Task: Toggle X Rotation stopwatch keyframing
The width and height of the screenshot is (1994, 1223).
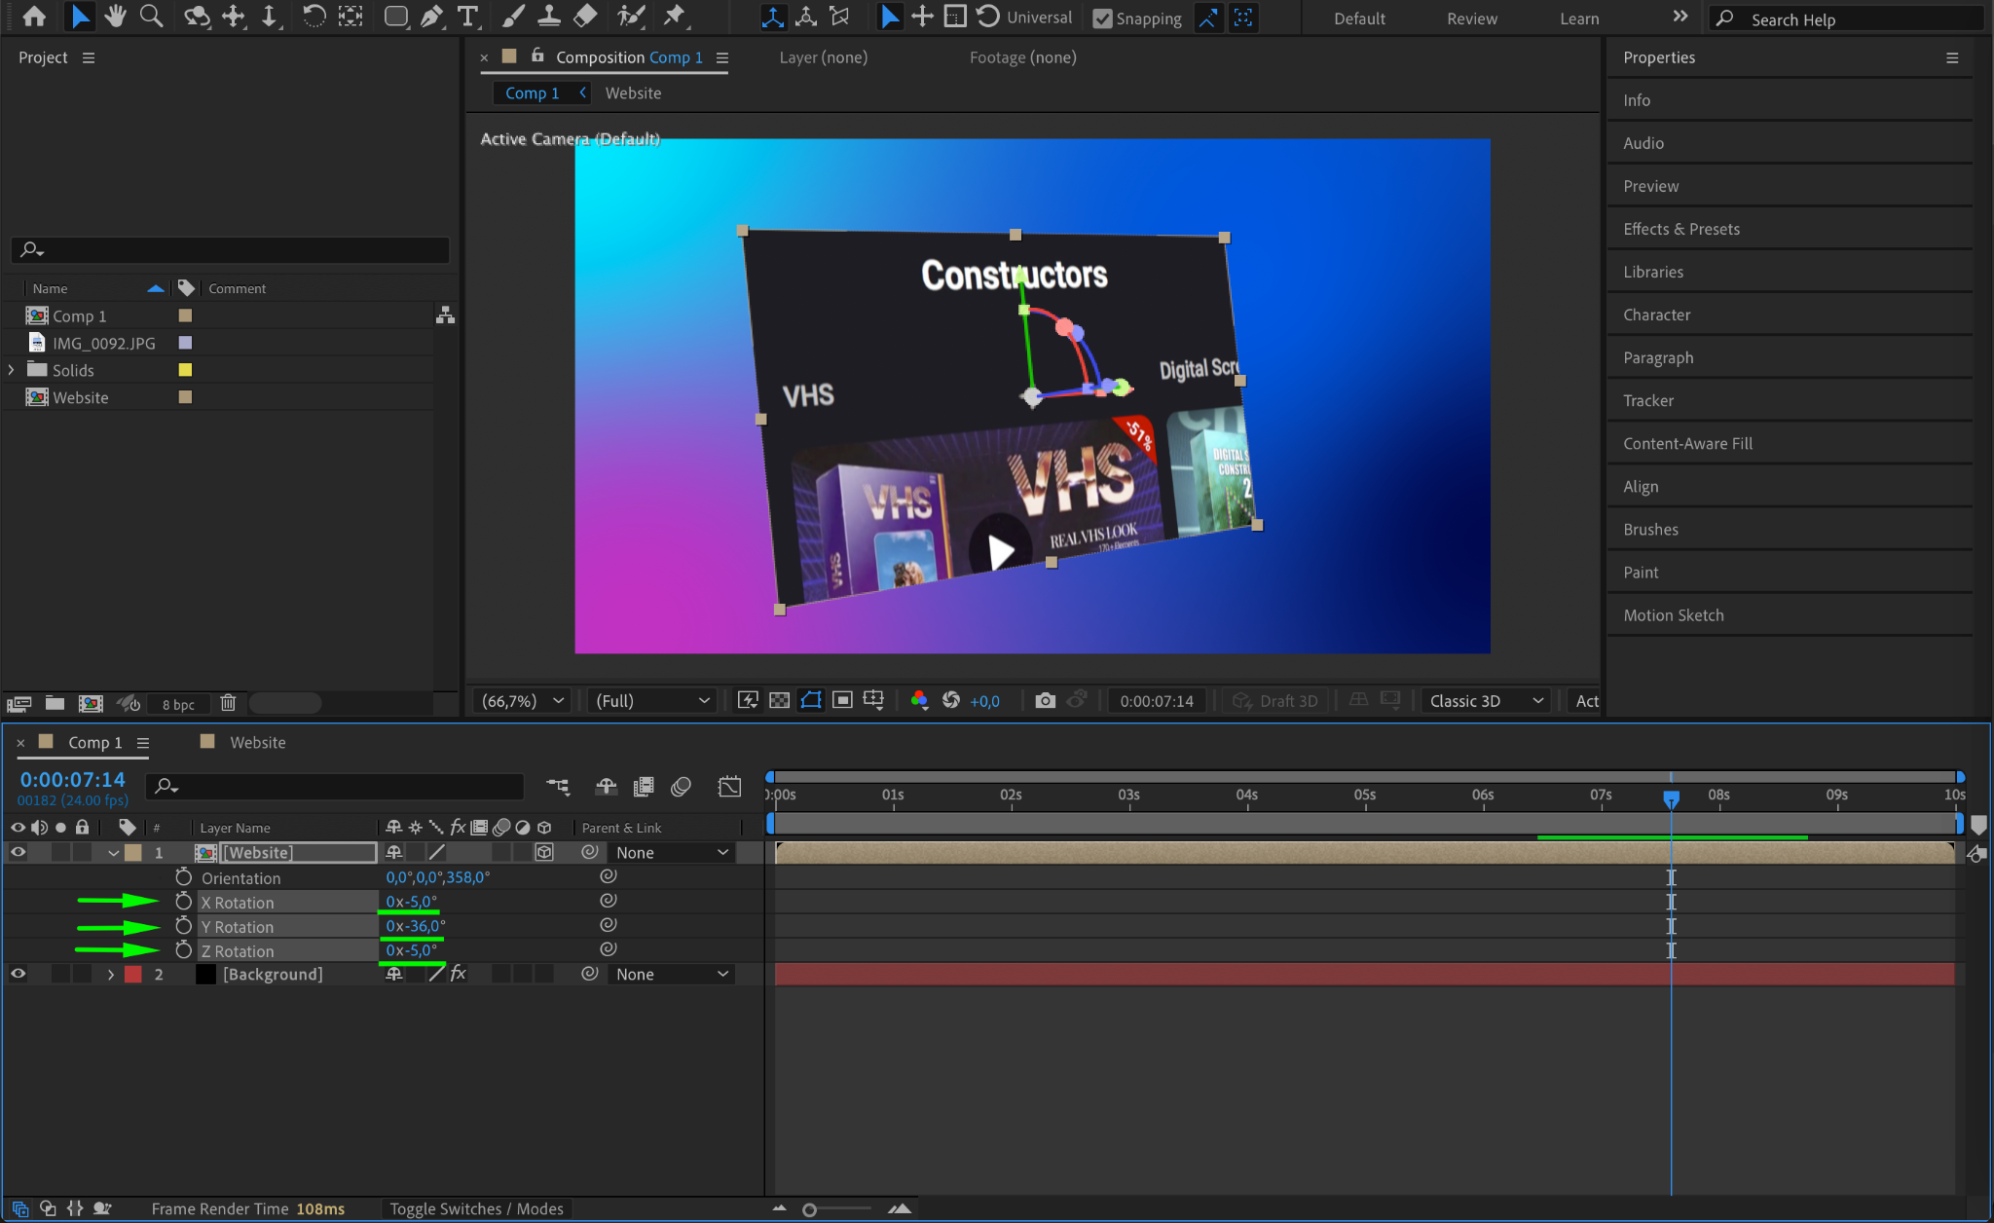Action: [x=183, y=902]
